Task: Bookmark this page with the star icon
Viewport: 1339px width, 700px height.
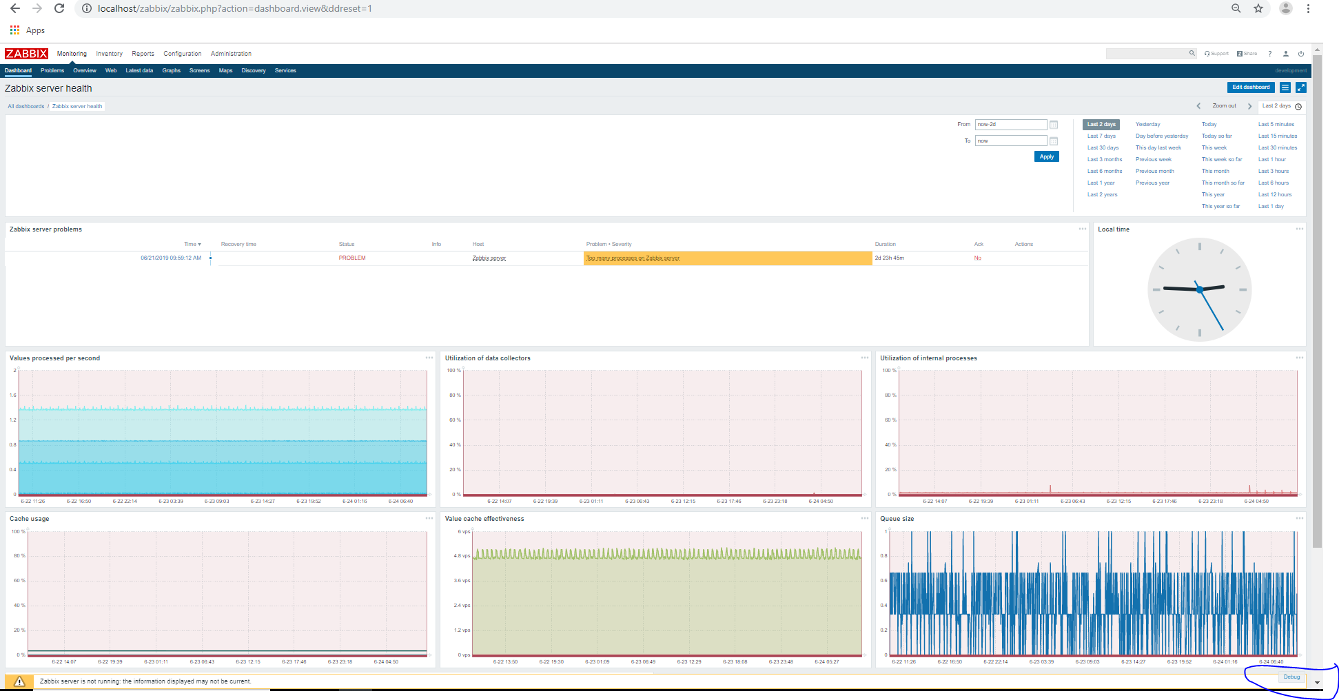Action: (x=1258, y=8)
